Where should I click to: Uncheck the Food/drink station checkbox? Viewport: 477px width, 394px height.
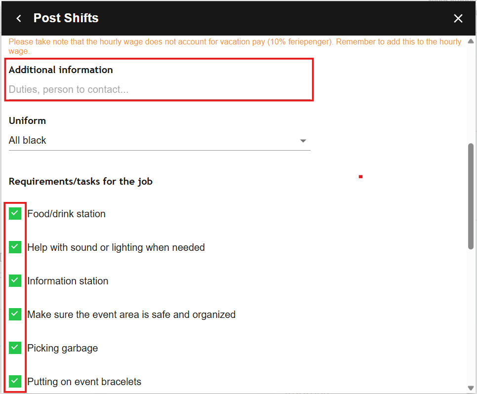15,213
